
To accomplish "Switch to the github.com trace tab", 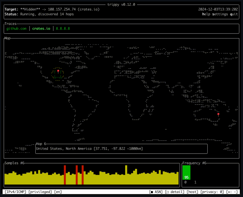I will [x=16, y=28].
